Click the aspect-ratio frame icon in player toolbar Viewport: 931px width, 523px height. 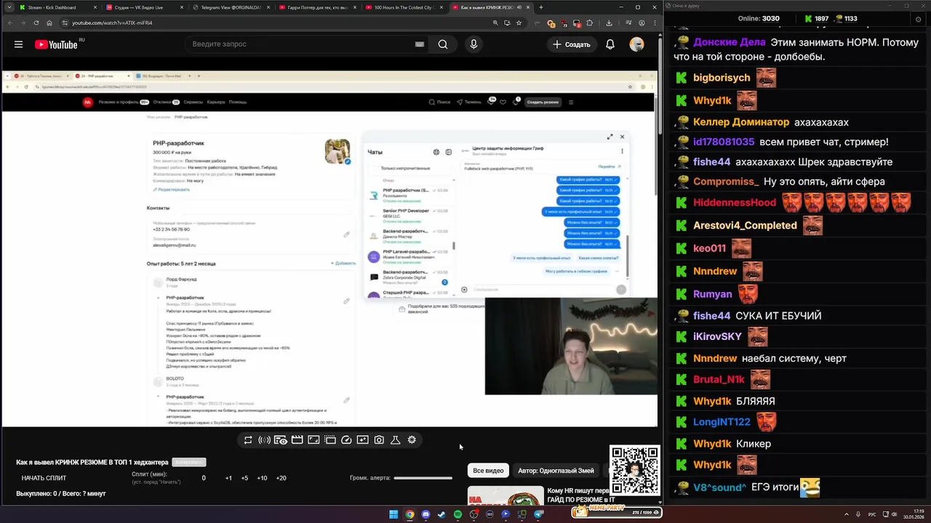tap(313, 439)
